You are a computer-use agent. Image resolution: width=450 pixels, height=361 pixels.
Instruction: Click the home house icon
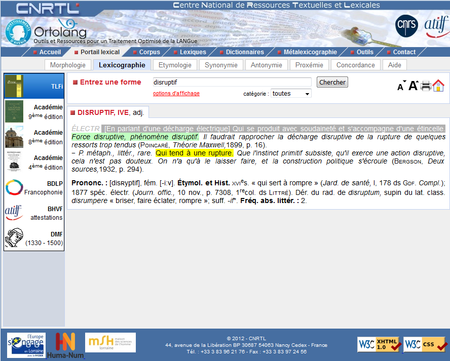438,86
